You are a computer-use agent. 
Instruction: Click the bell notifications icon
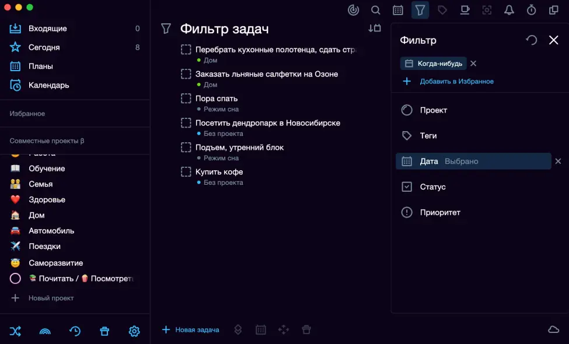pyautogui.click(x=509, y=10)
